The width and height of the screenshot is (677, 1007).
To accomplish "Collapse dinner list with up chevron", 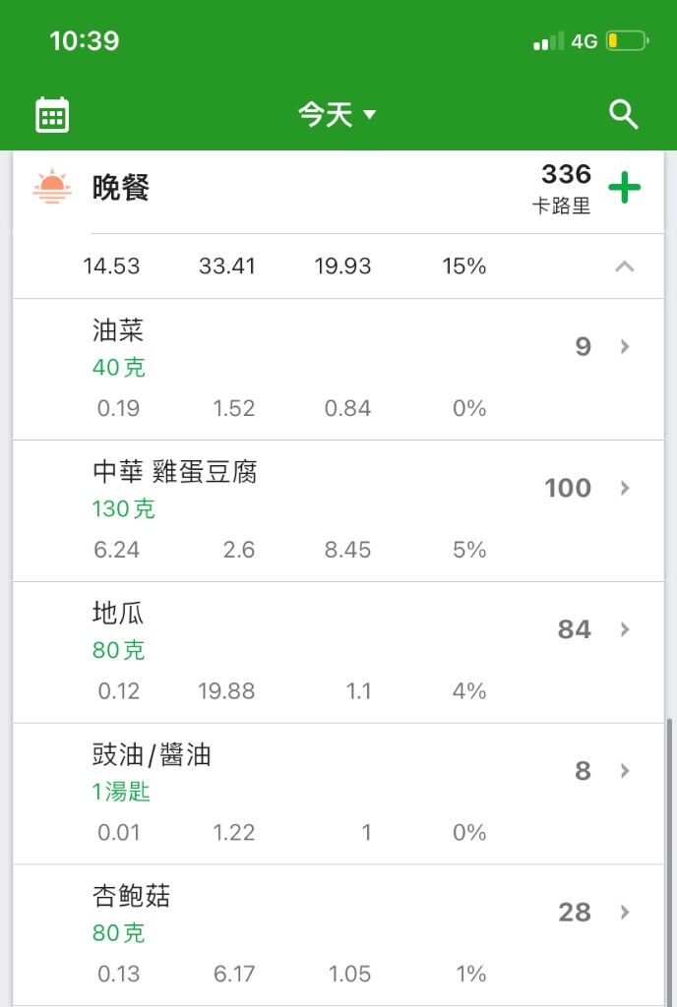I will (x=624, y=267).
